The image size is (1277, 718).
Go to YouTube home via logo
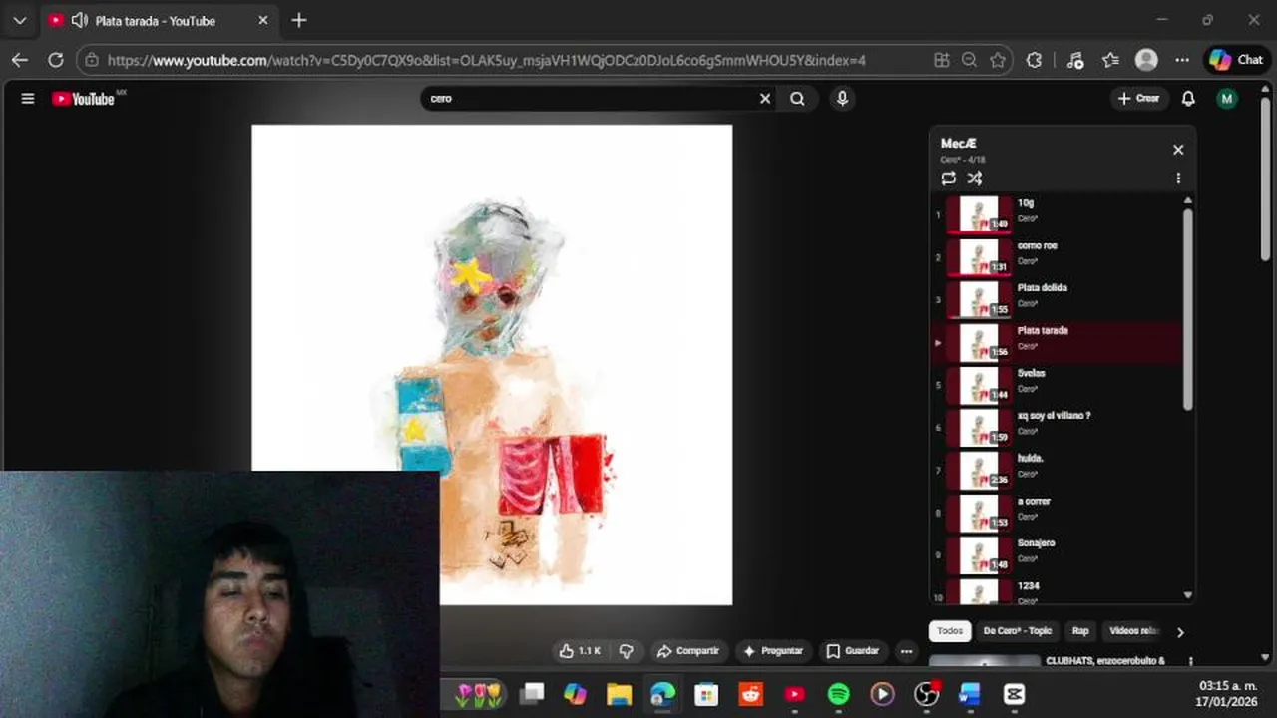[84, 99]
